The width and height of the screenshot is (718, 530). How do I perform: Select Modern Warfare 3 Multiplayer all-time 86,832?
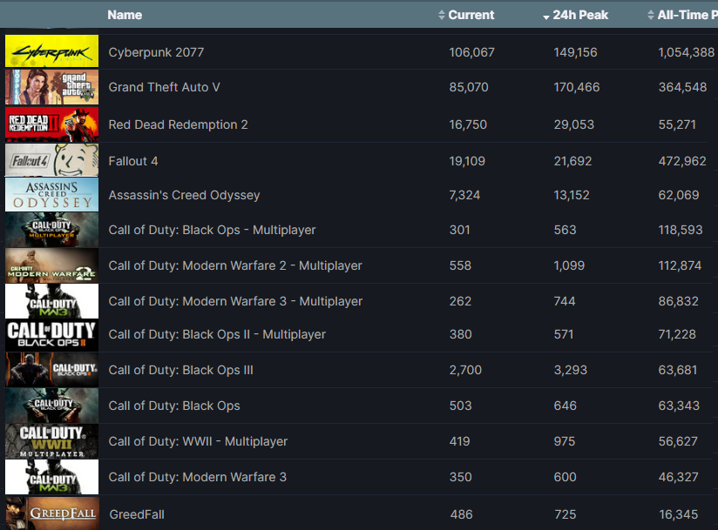tap(679, 301)
